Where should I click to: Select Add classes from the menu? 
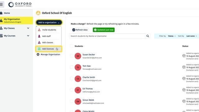point(49,43)
